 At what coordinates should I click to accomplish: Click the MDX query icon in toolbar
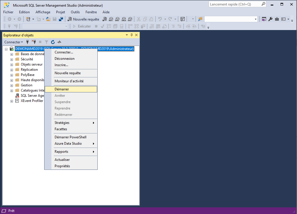[x=111, y=19]
